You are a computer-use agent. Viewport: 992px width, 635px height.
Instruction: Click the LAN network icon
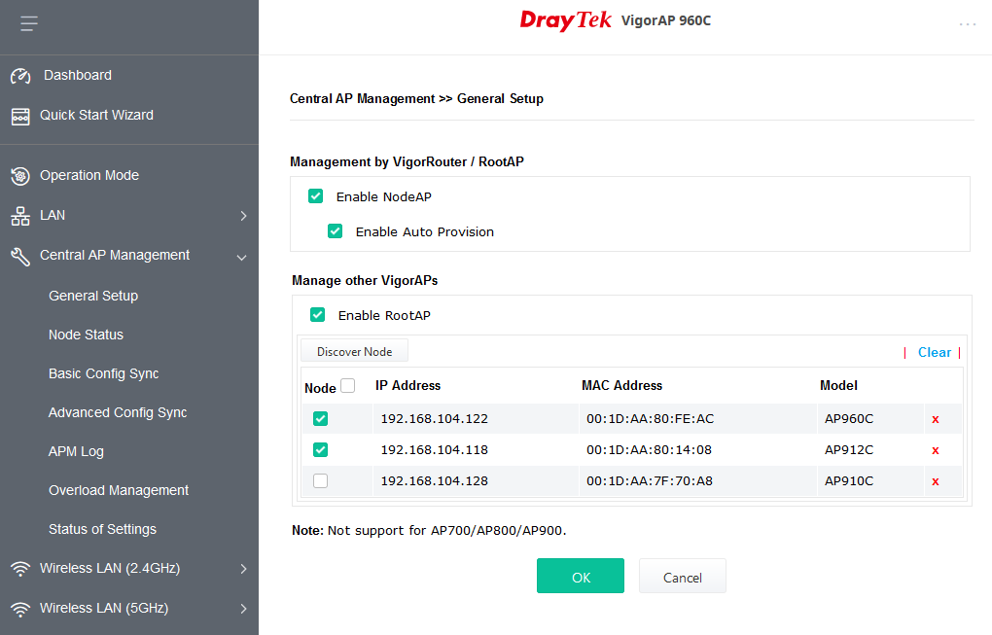point(20,216)
